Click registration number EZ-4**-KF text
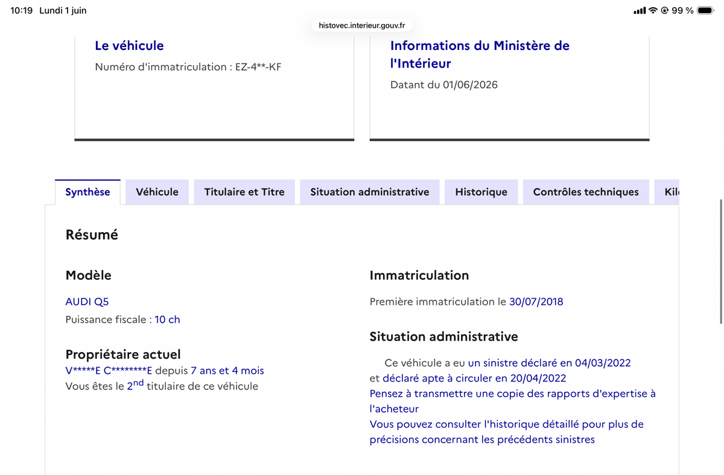 tap(258, 67)
